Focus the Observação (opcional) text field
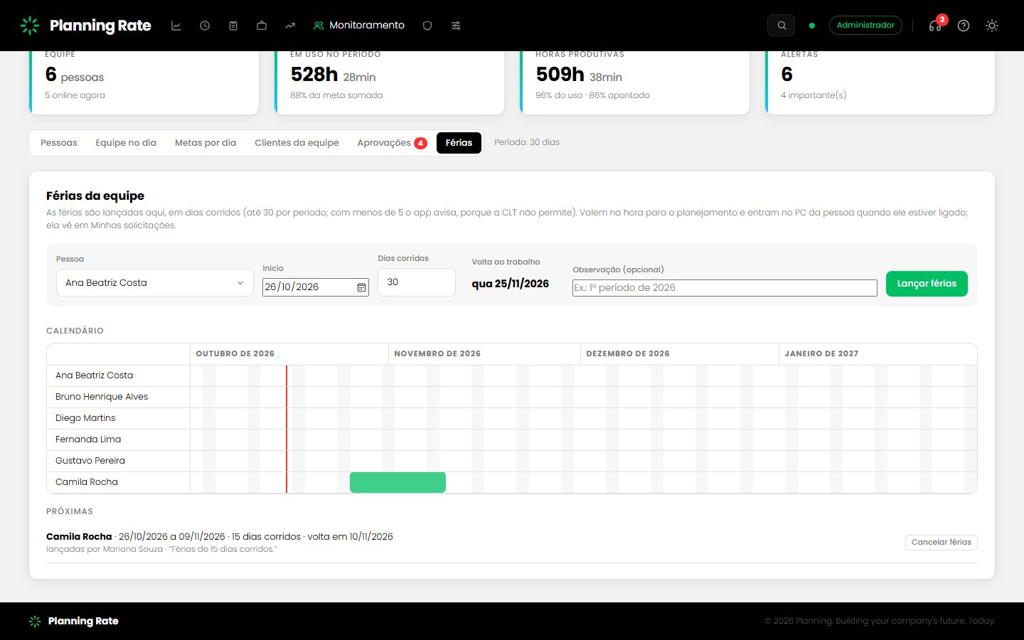The image size is (1024, 640). coord(725,288)
